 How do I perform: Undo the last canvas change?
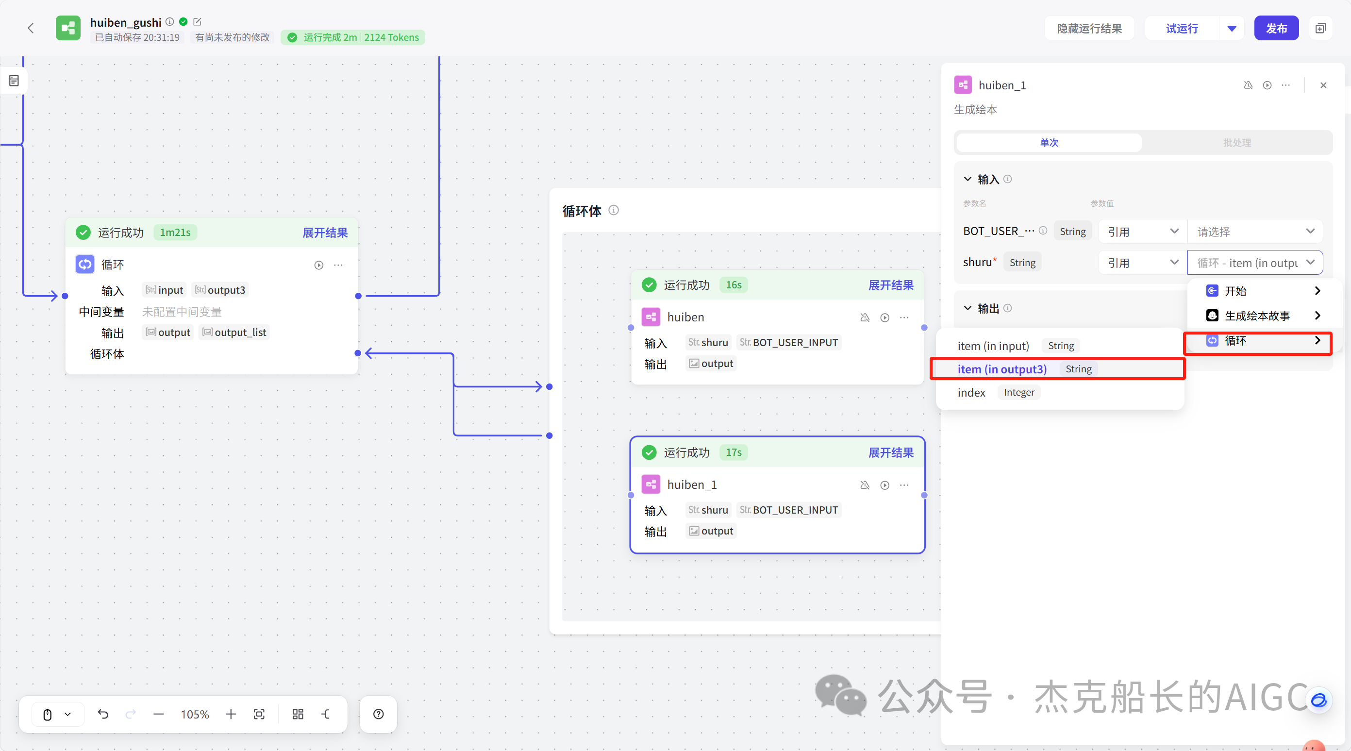coord(103,714)
